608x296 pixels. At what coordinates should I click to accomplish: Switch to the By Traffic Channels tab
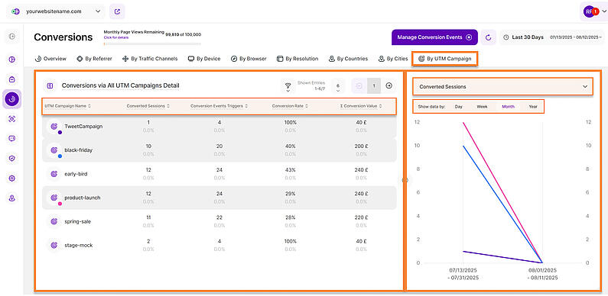click(150, 59)
